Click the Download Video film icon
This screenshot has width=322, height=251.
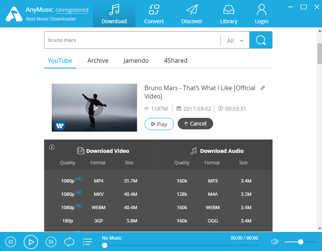tap(81, 151)
